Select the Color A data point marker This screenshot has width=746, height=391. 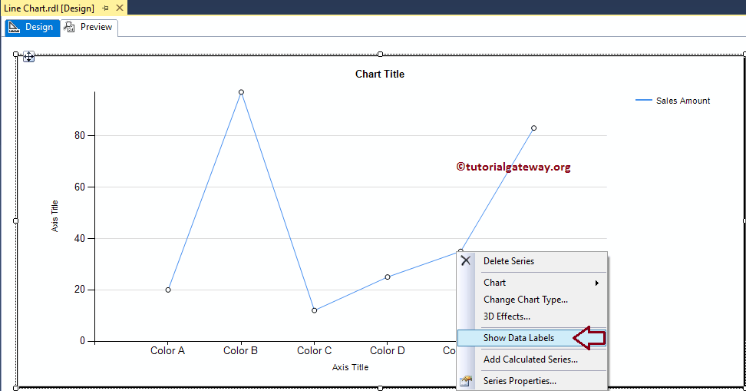168,290
